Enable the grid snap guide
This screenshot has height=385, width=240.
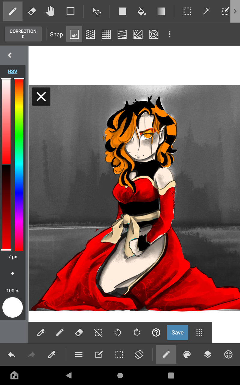click(106, 34)
